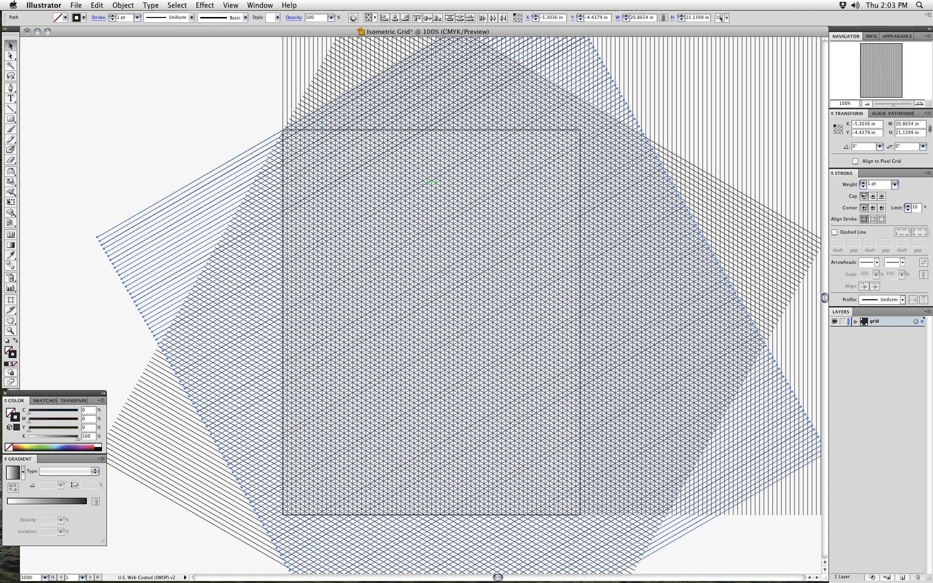This screenshot has height=583, width=933.
Task: Select the Direct Selection tool
Action: click(10, 56)
